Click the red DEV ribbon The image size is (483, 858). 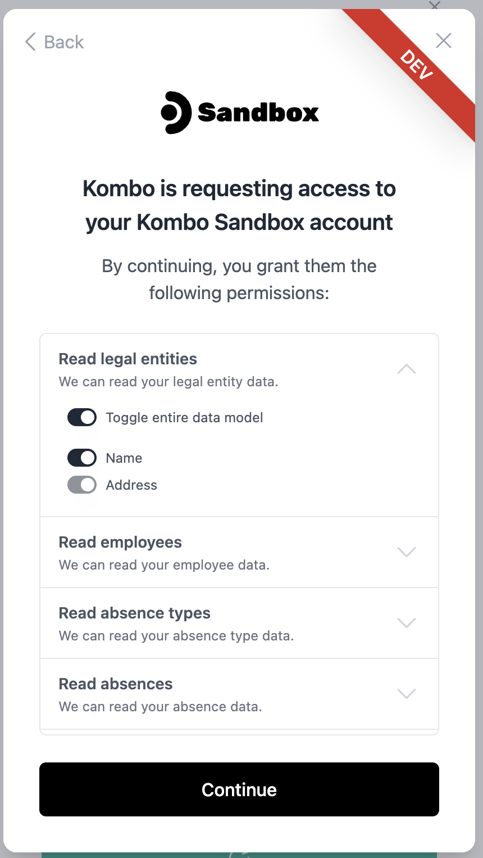click(x=416, y=65)
